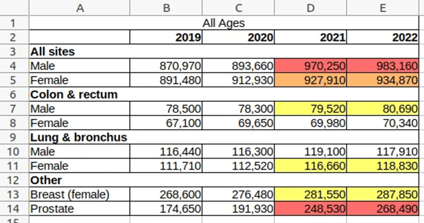Click the Prostate label cell
Image resolution: width=424 pixels, height=223 pixels.
click(x=79, y=208)
